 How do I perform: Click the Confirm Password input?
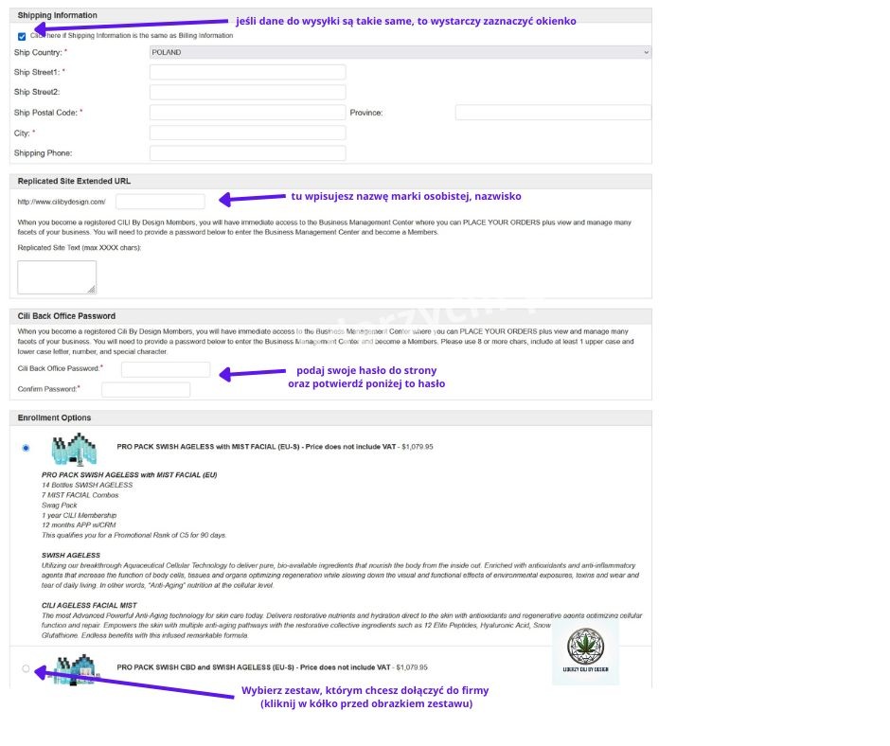point(146,390)
